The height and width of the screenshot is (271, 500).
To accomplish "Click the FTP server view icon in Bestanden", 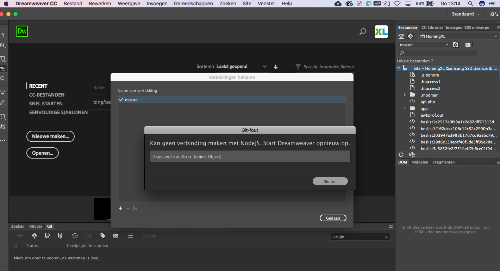I will point(401,36).
